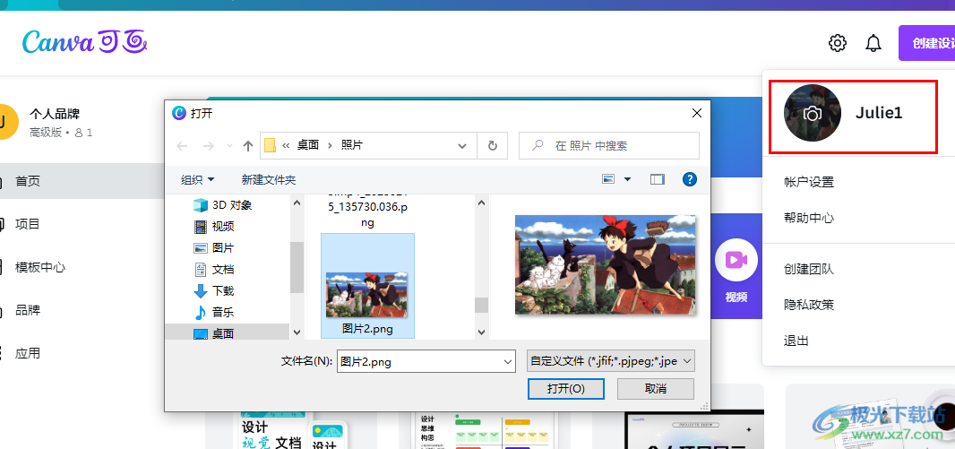The image size is (955, 449).
Task: Open 项目 in Canva sidebar
Action: click(x=28, y=223)
